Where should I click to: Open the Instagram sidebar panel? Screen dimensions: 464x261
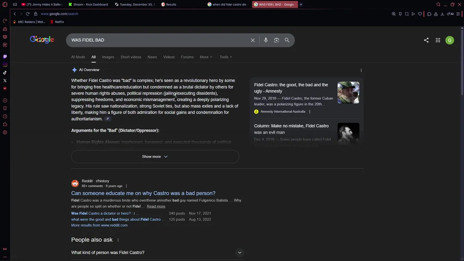pos(5,65)
